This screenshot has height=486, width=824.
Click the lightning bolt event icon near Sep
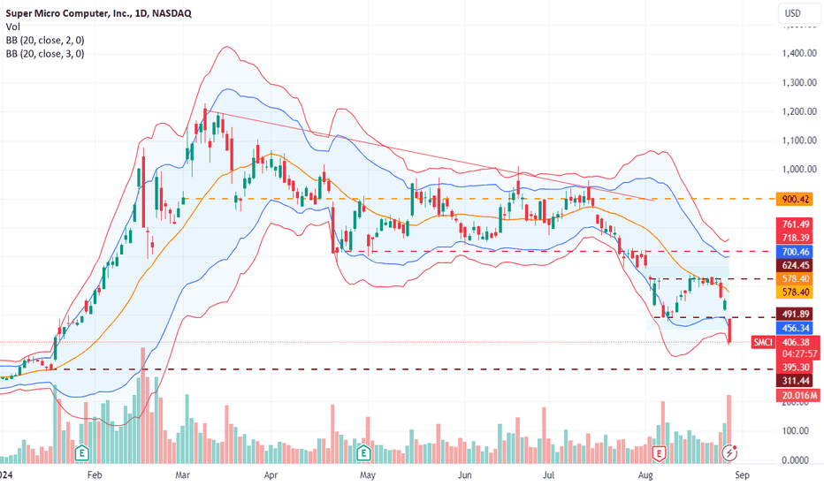(x=729, y=452)
